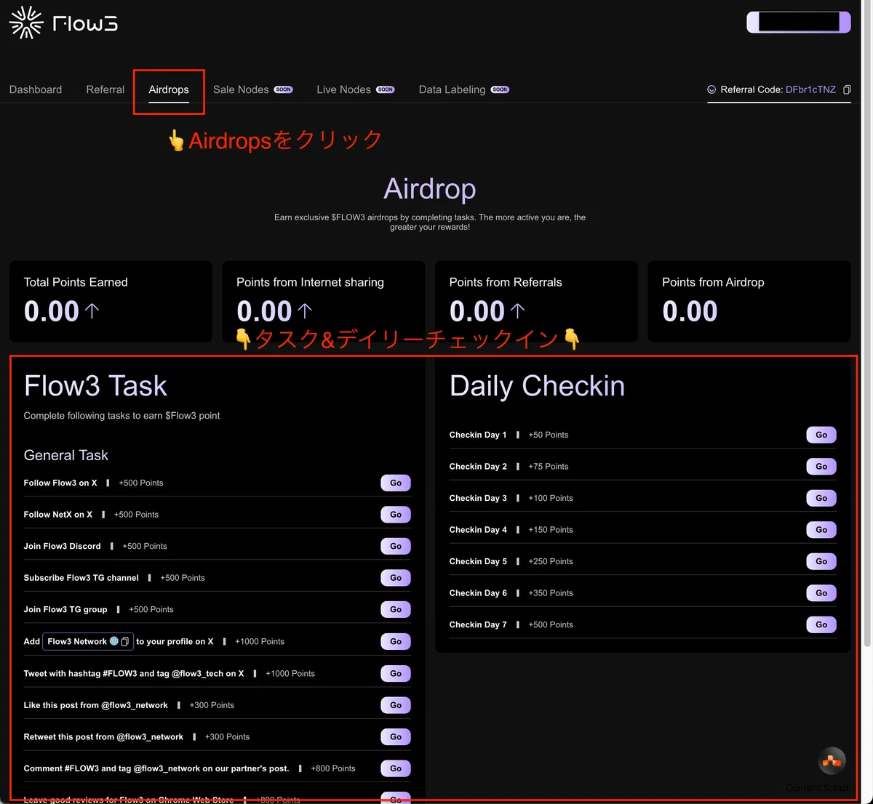Copy Flow3 Network text via copy icon
This screenshot has width=873, height=804.
pyautogui.click(x=125, y=641)
